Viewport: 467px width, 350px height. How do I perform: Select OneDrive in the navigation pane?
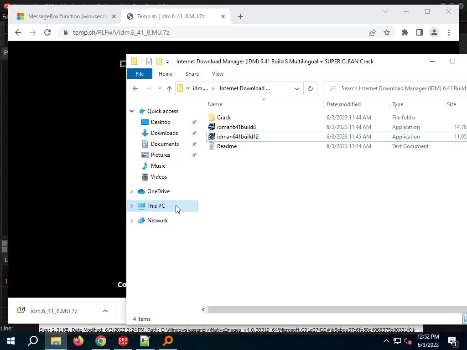[x=158, y=191]
